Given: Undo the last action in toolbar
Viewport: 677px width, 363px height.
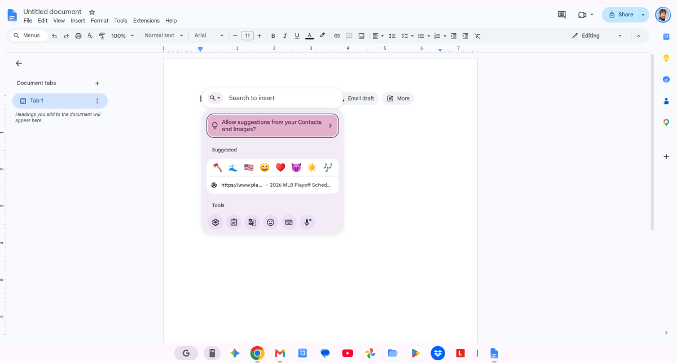Looking at the screenshot, I should coord(54,35).
